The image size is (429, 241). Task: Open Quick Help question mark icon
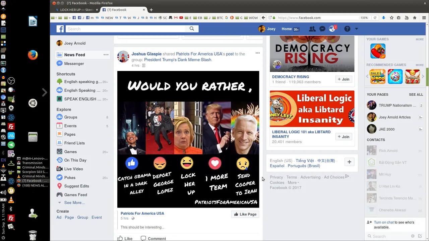pyautogui.click(x=347, y=29)
